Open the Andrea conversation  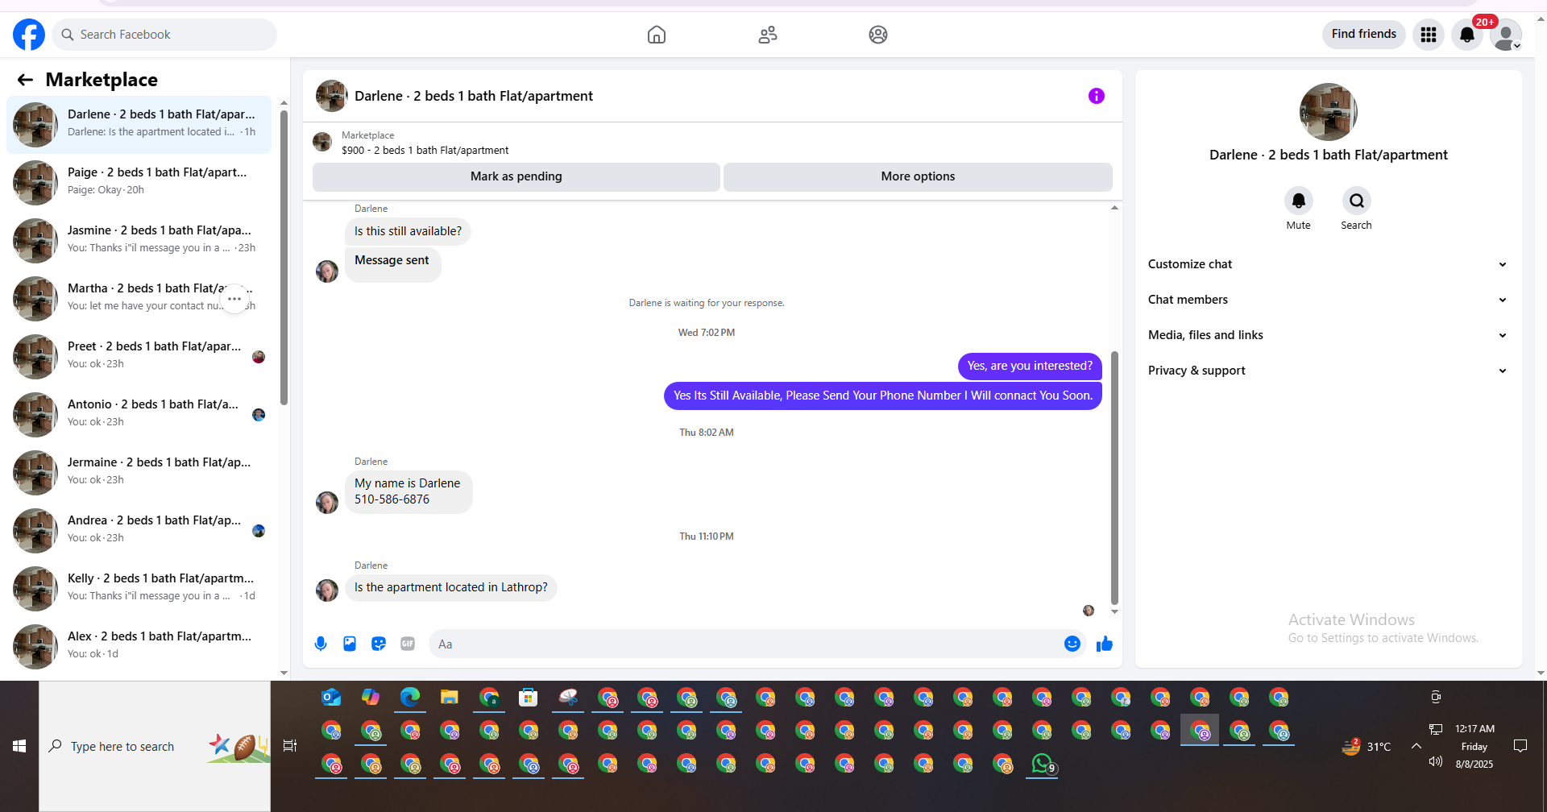[139, 531]
